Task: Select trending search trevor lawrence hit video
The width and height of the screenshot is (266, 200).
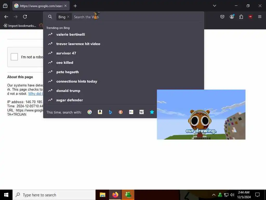Action: click(x=123, y=44)
